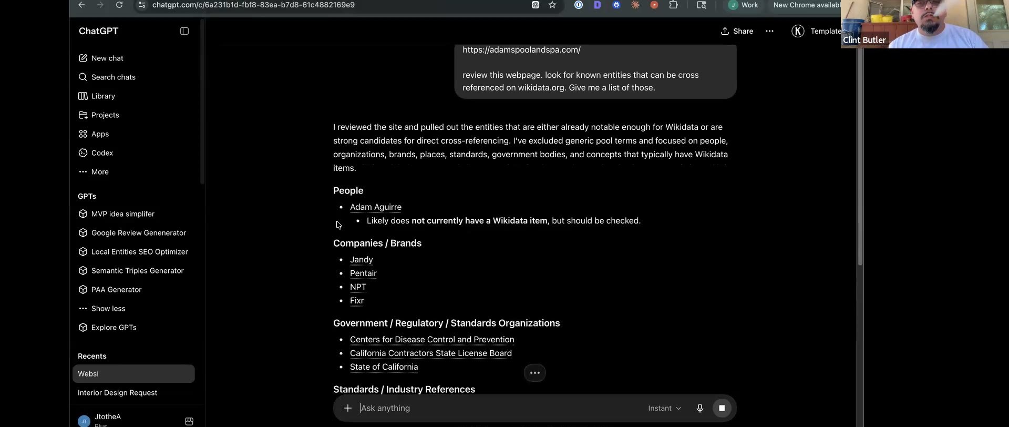Click the Pentair entity link
The width and height of the screenshot is (1009, 427).
coord(363,273)
